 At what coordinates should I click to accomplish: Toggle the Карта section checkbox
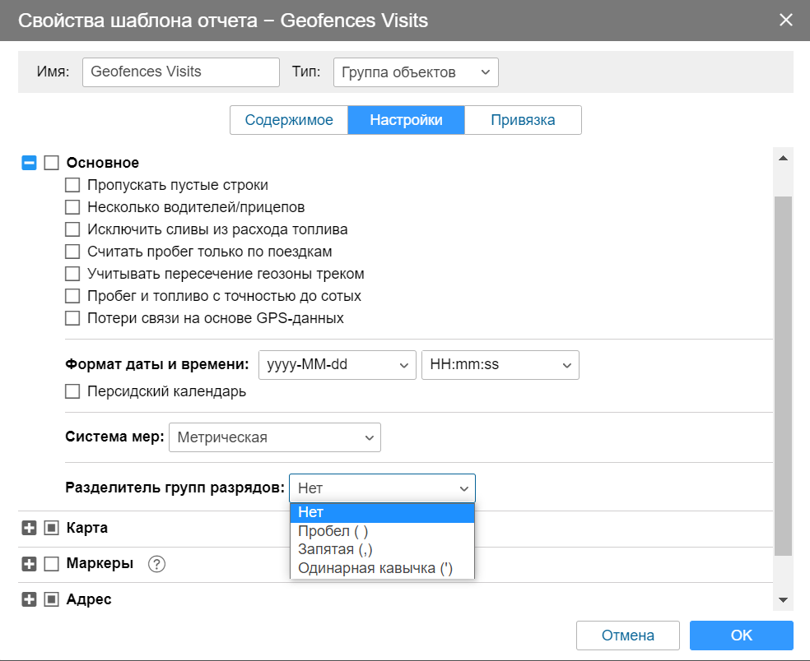click(51, 528)
